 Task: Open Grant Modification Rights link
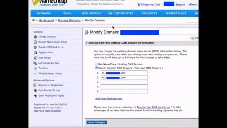pyautogui.click(x=51, y=96)
